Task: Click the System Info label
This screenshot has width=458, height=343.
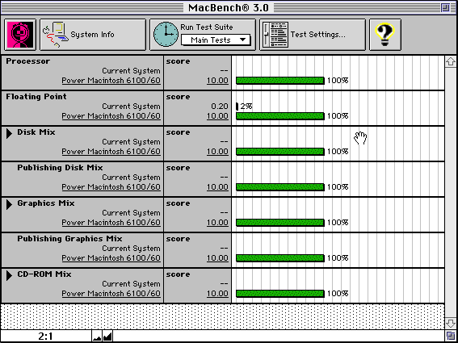Action: click(x=92, y=35)
